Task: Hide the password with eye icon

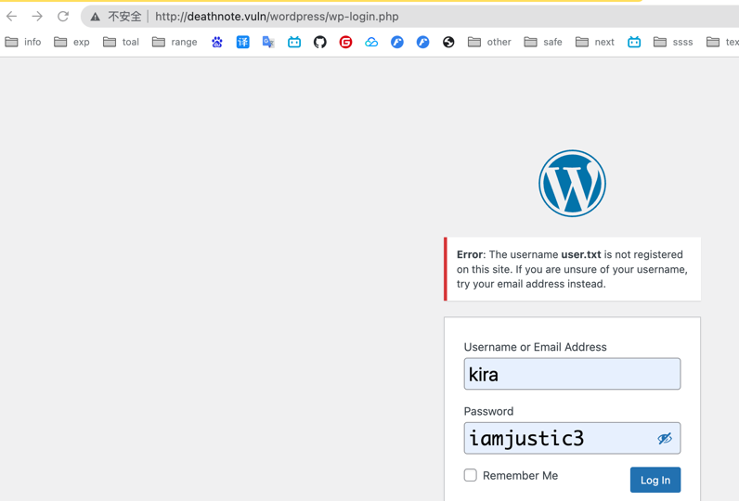Action: pyautogui.click(x=665, y=439)
